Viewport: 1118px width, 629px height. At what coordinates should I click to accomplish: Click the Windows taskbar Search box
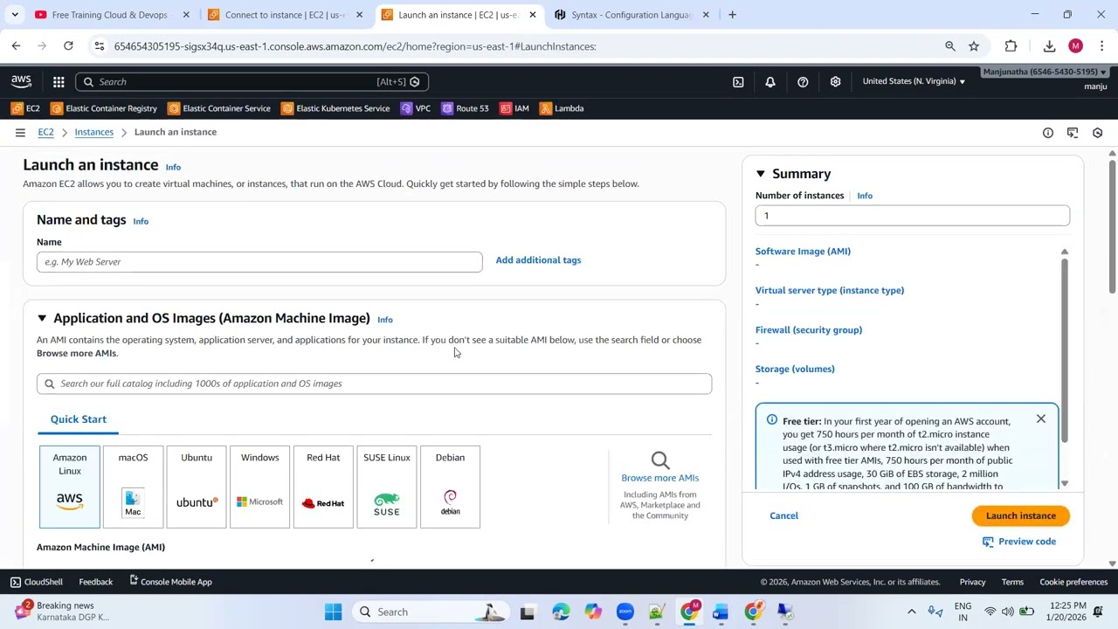(432, 612)
